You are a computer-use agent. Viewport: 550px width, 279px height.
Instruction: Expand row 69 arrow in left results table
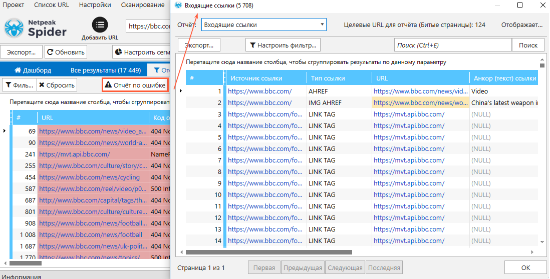(x=4, y=131)
